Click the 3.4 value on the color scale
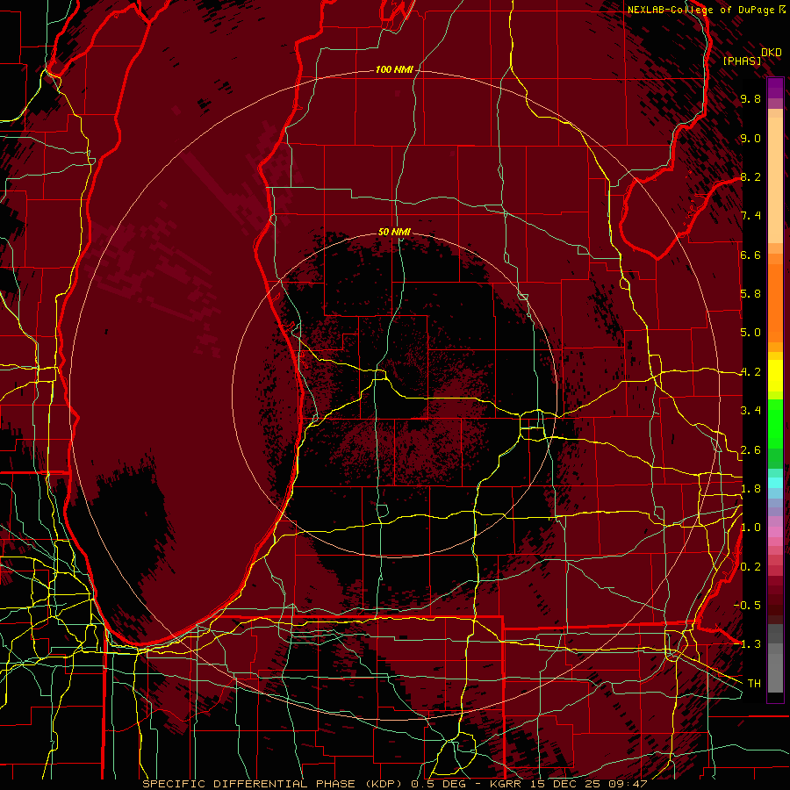The image size is (790, 790). pos(750,411)
